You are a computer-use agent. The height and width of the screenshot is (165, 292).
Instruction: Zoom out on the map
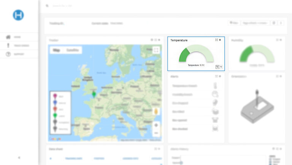(x=156, y=133)
